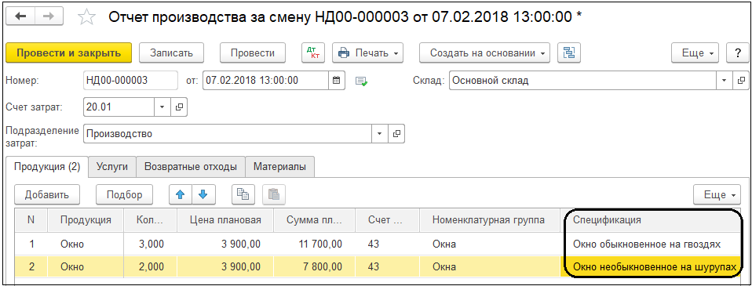Move row down with blue arrow
The width and height of the screenshot is (752, 286).
203,194
